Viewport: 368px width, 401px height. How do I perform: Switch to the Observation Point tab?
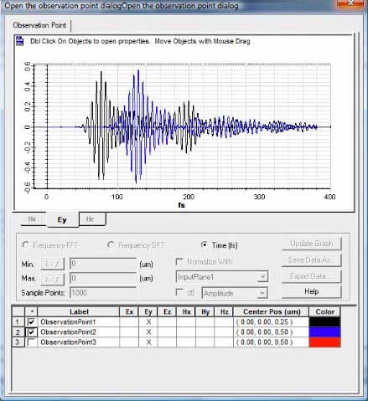(x=39, y=25)
